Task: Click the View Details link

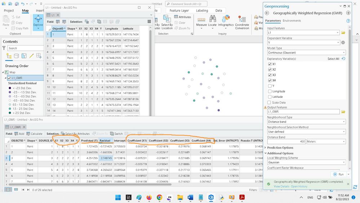Action: point(281,186)
